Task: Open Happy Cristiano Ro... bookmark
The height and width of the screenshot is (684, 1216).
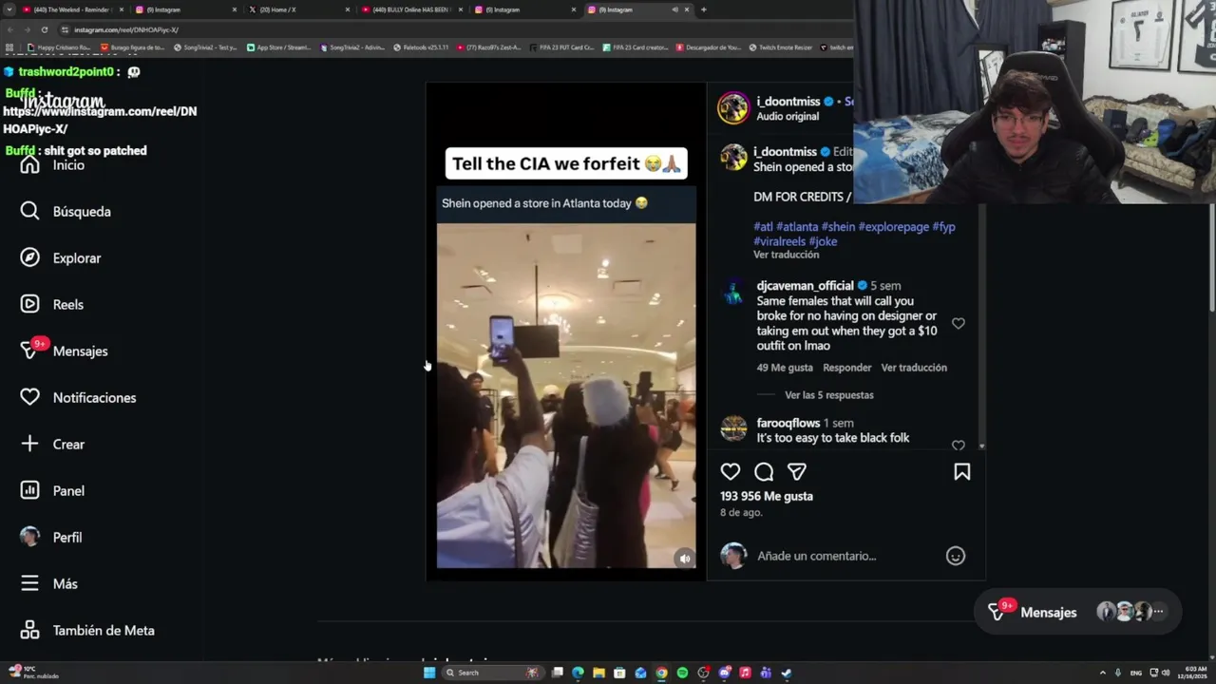Action: pos(59,47)
